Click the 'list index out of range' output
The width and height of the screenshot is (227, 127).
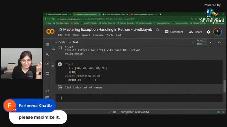[x=83, y=87]
